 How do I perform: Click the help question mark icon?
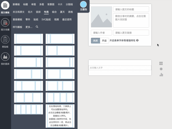(x=137, y=40)
